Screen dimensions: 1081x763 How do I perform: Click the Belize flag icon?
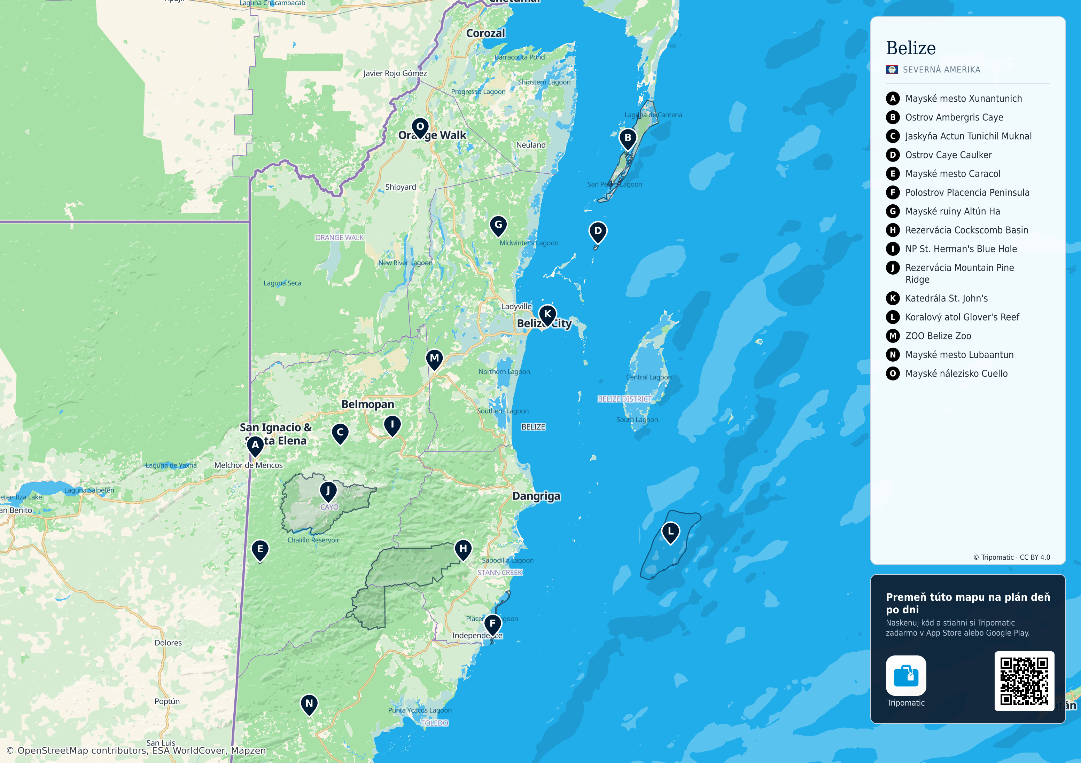[892, 70]
